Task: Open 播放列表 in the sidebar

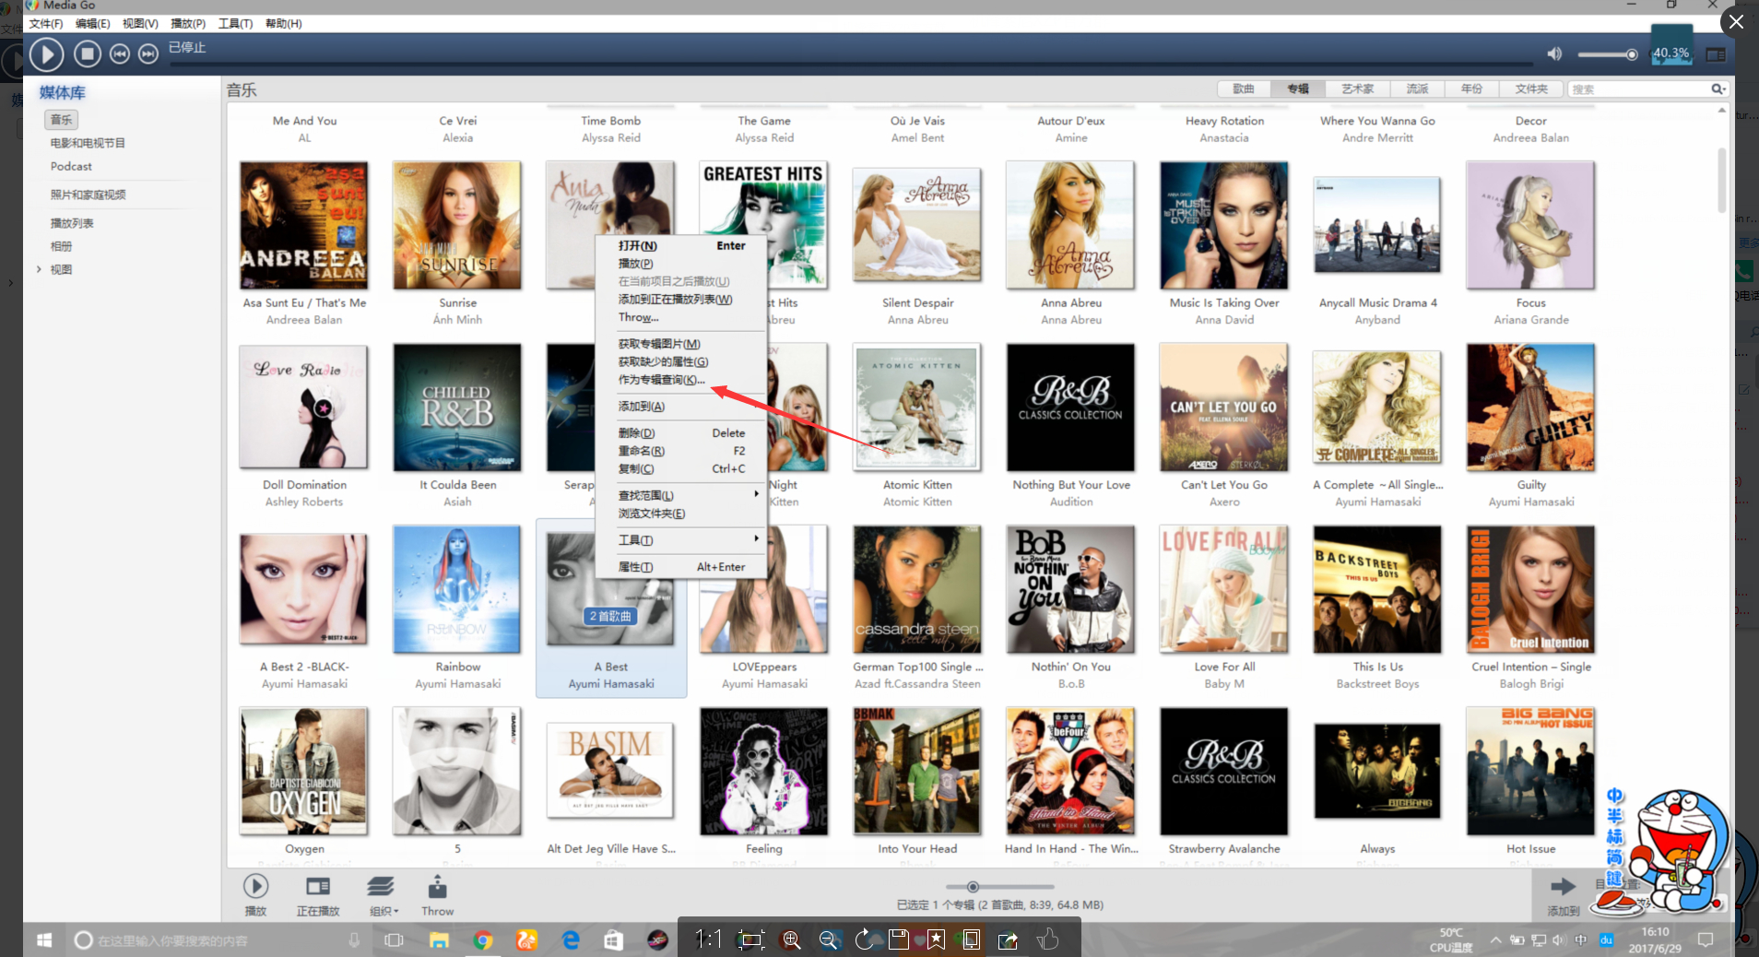Action: pyautogui.click(x=72, y=223)
